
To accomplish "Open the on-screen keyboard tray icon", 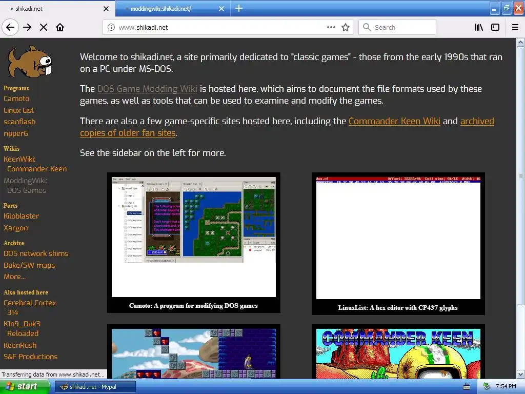I will [467, 387].
